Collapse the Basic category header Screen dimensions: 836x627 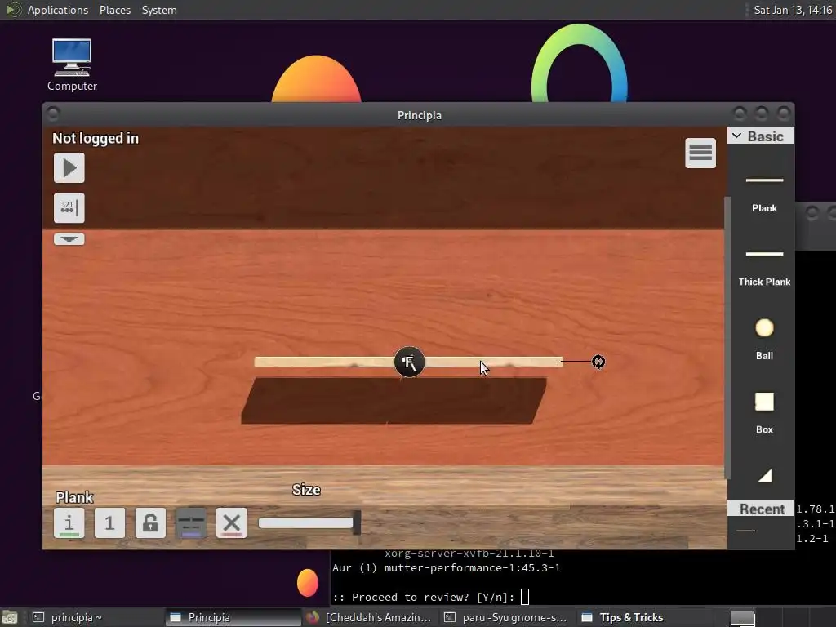tap(760, 136)
